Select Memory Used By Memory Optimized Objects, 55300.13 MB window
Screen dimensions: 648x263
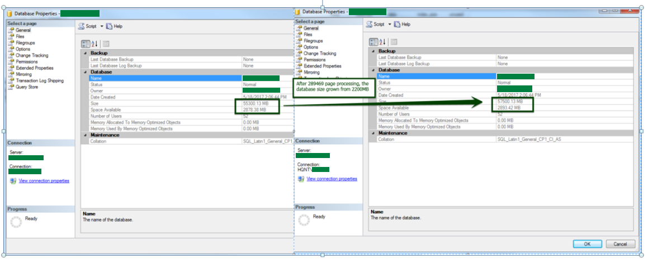coord(191,129)
